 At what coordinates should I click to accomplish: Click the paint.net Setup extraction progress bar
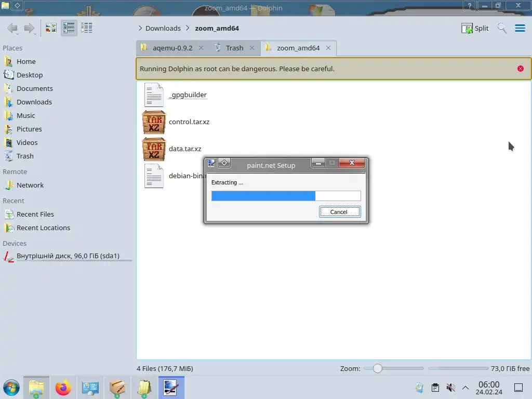click(286, 196)
